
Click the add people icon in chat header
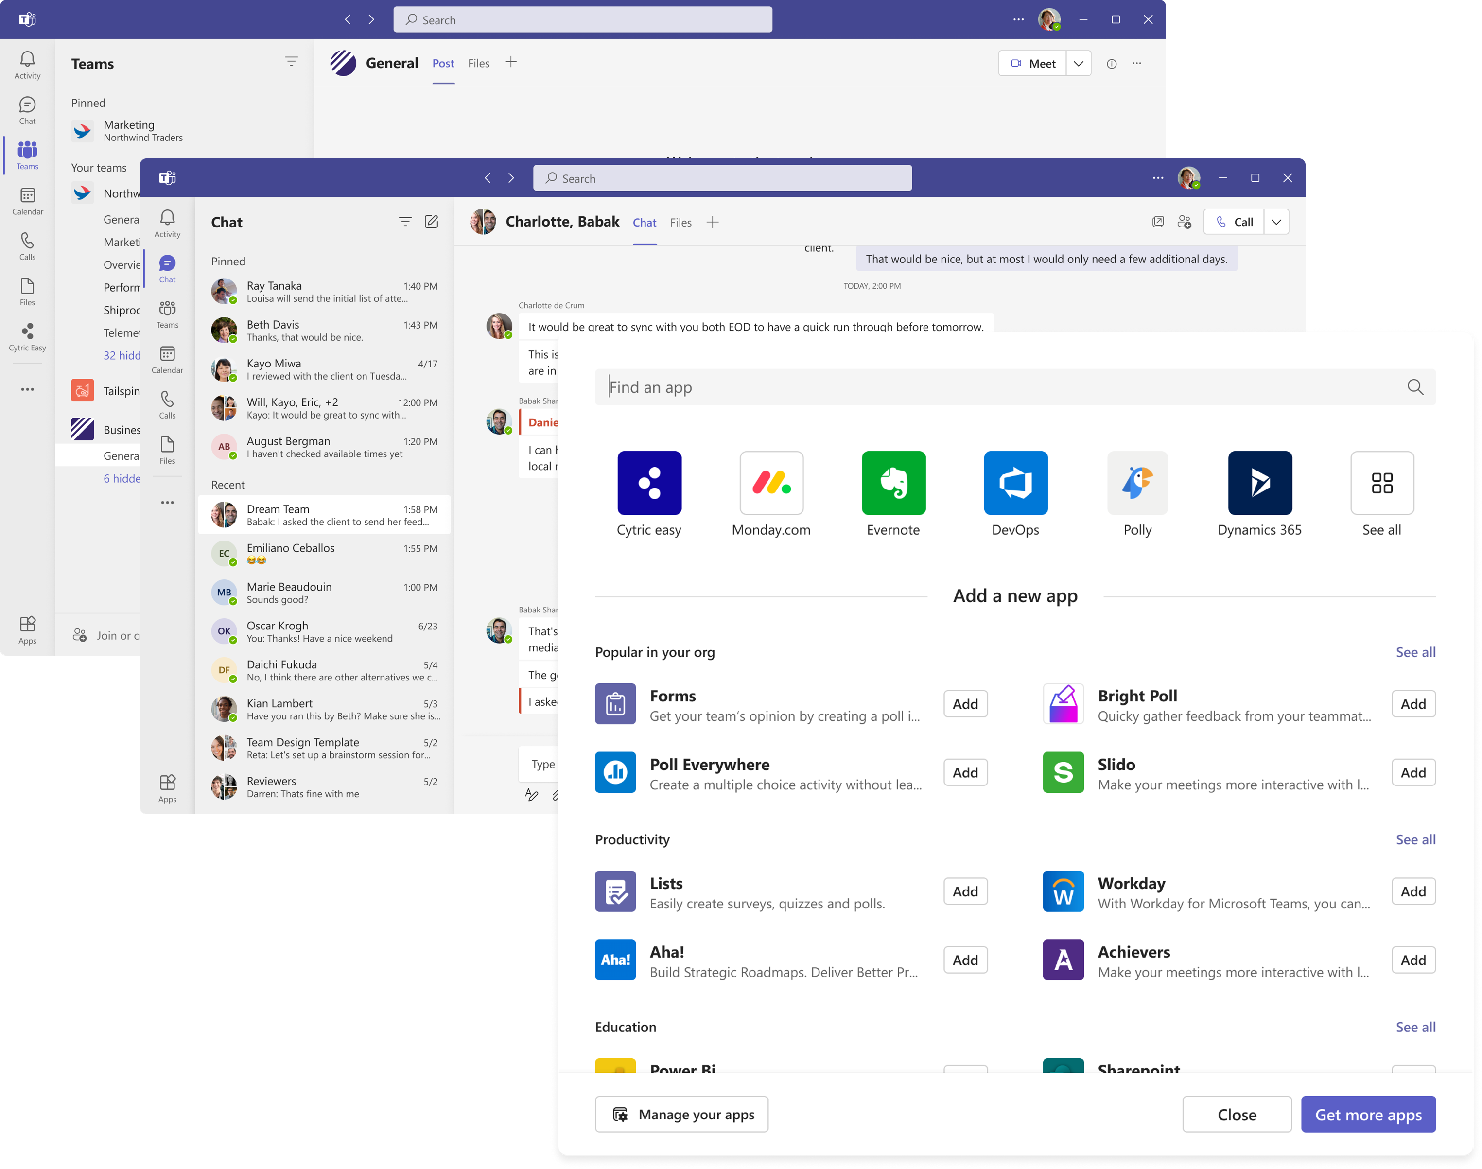pos(1184,222)
